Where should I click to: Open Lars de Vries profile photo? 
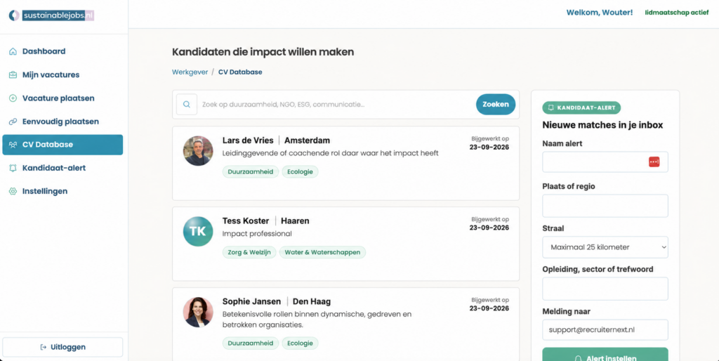click(x=198, y=150)
